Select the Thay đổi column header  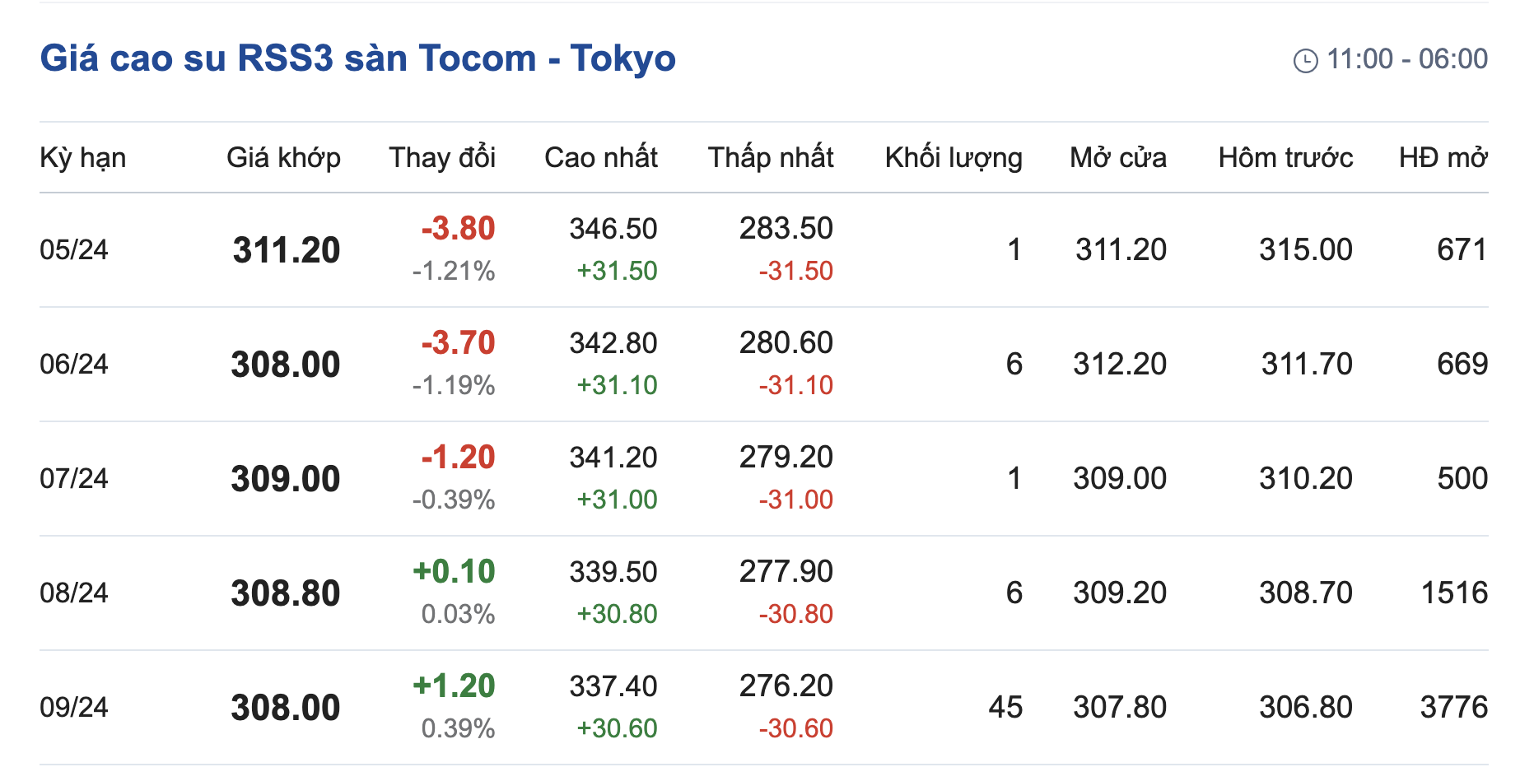442,157
